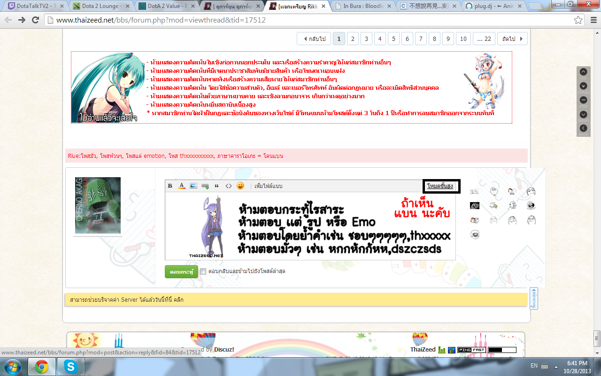Insert the dark-background rage face emoticon

pyautogui.click(x=475, y=205)
